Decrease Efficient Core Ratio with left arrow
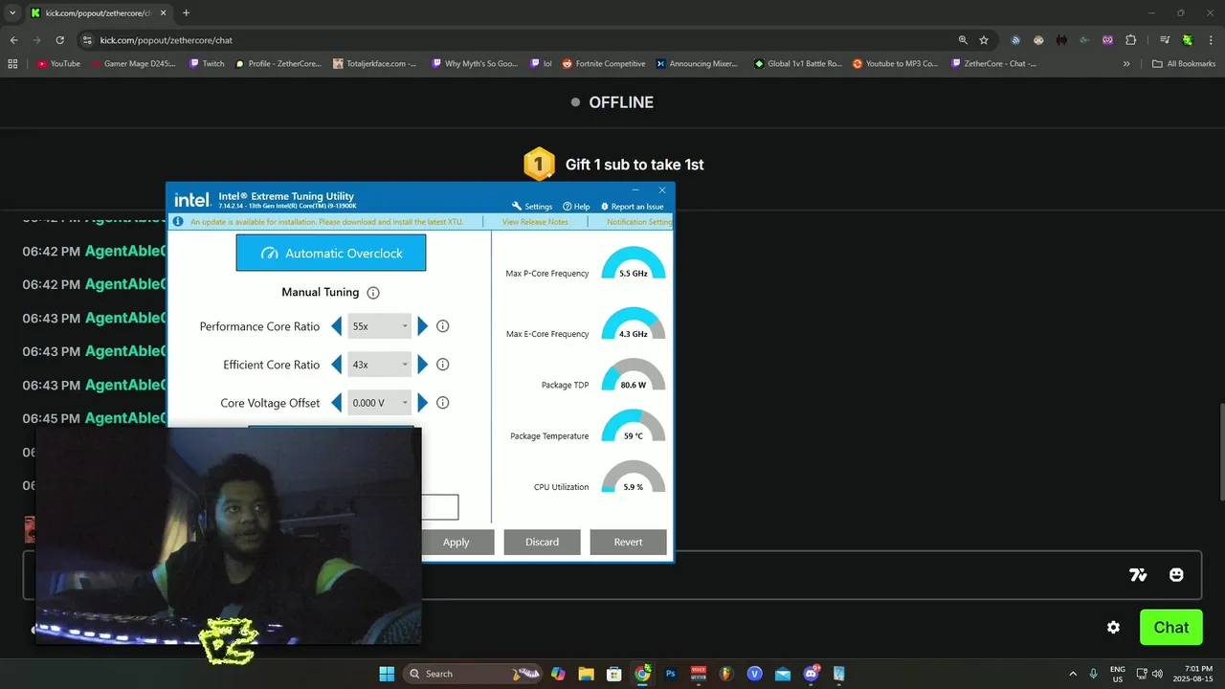 [336, 365]
